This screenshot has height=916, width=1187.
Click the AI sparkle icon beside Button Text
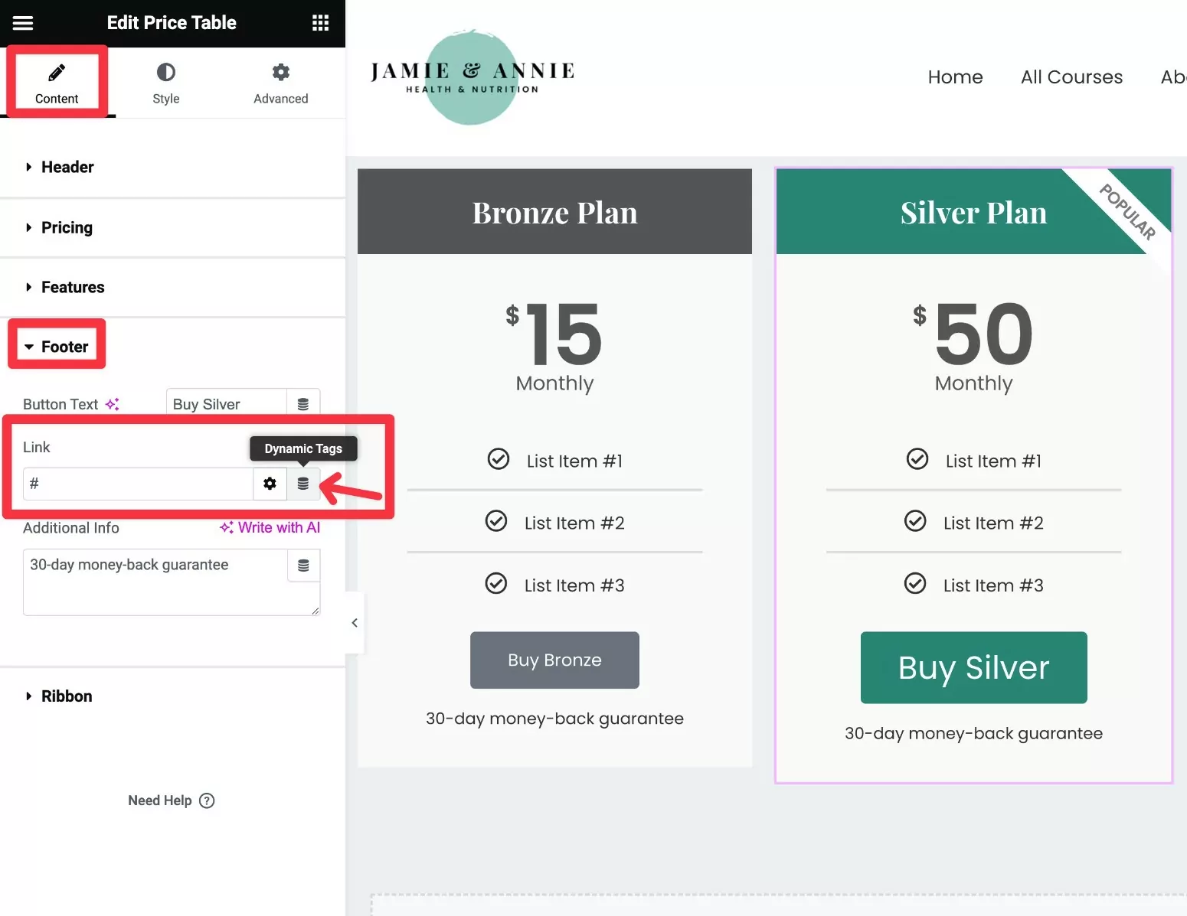[x=113, y=404]
